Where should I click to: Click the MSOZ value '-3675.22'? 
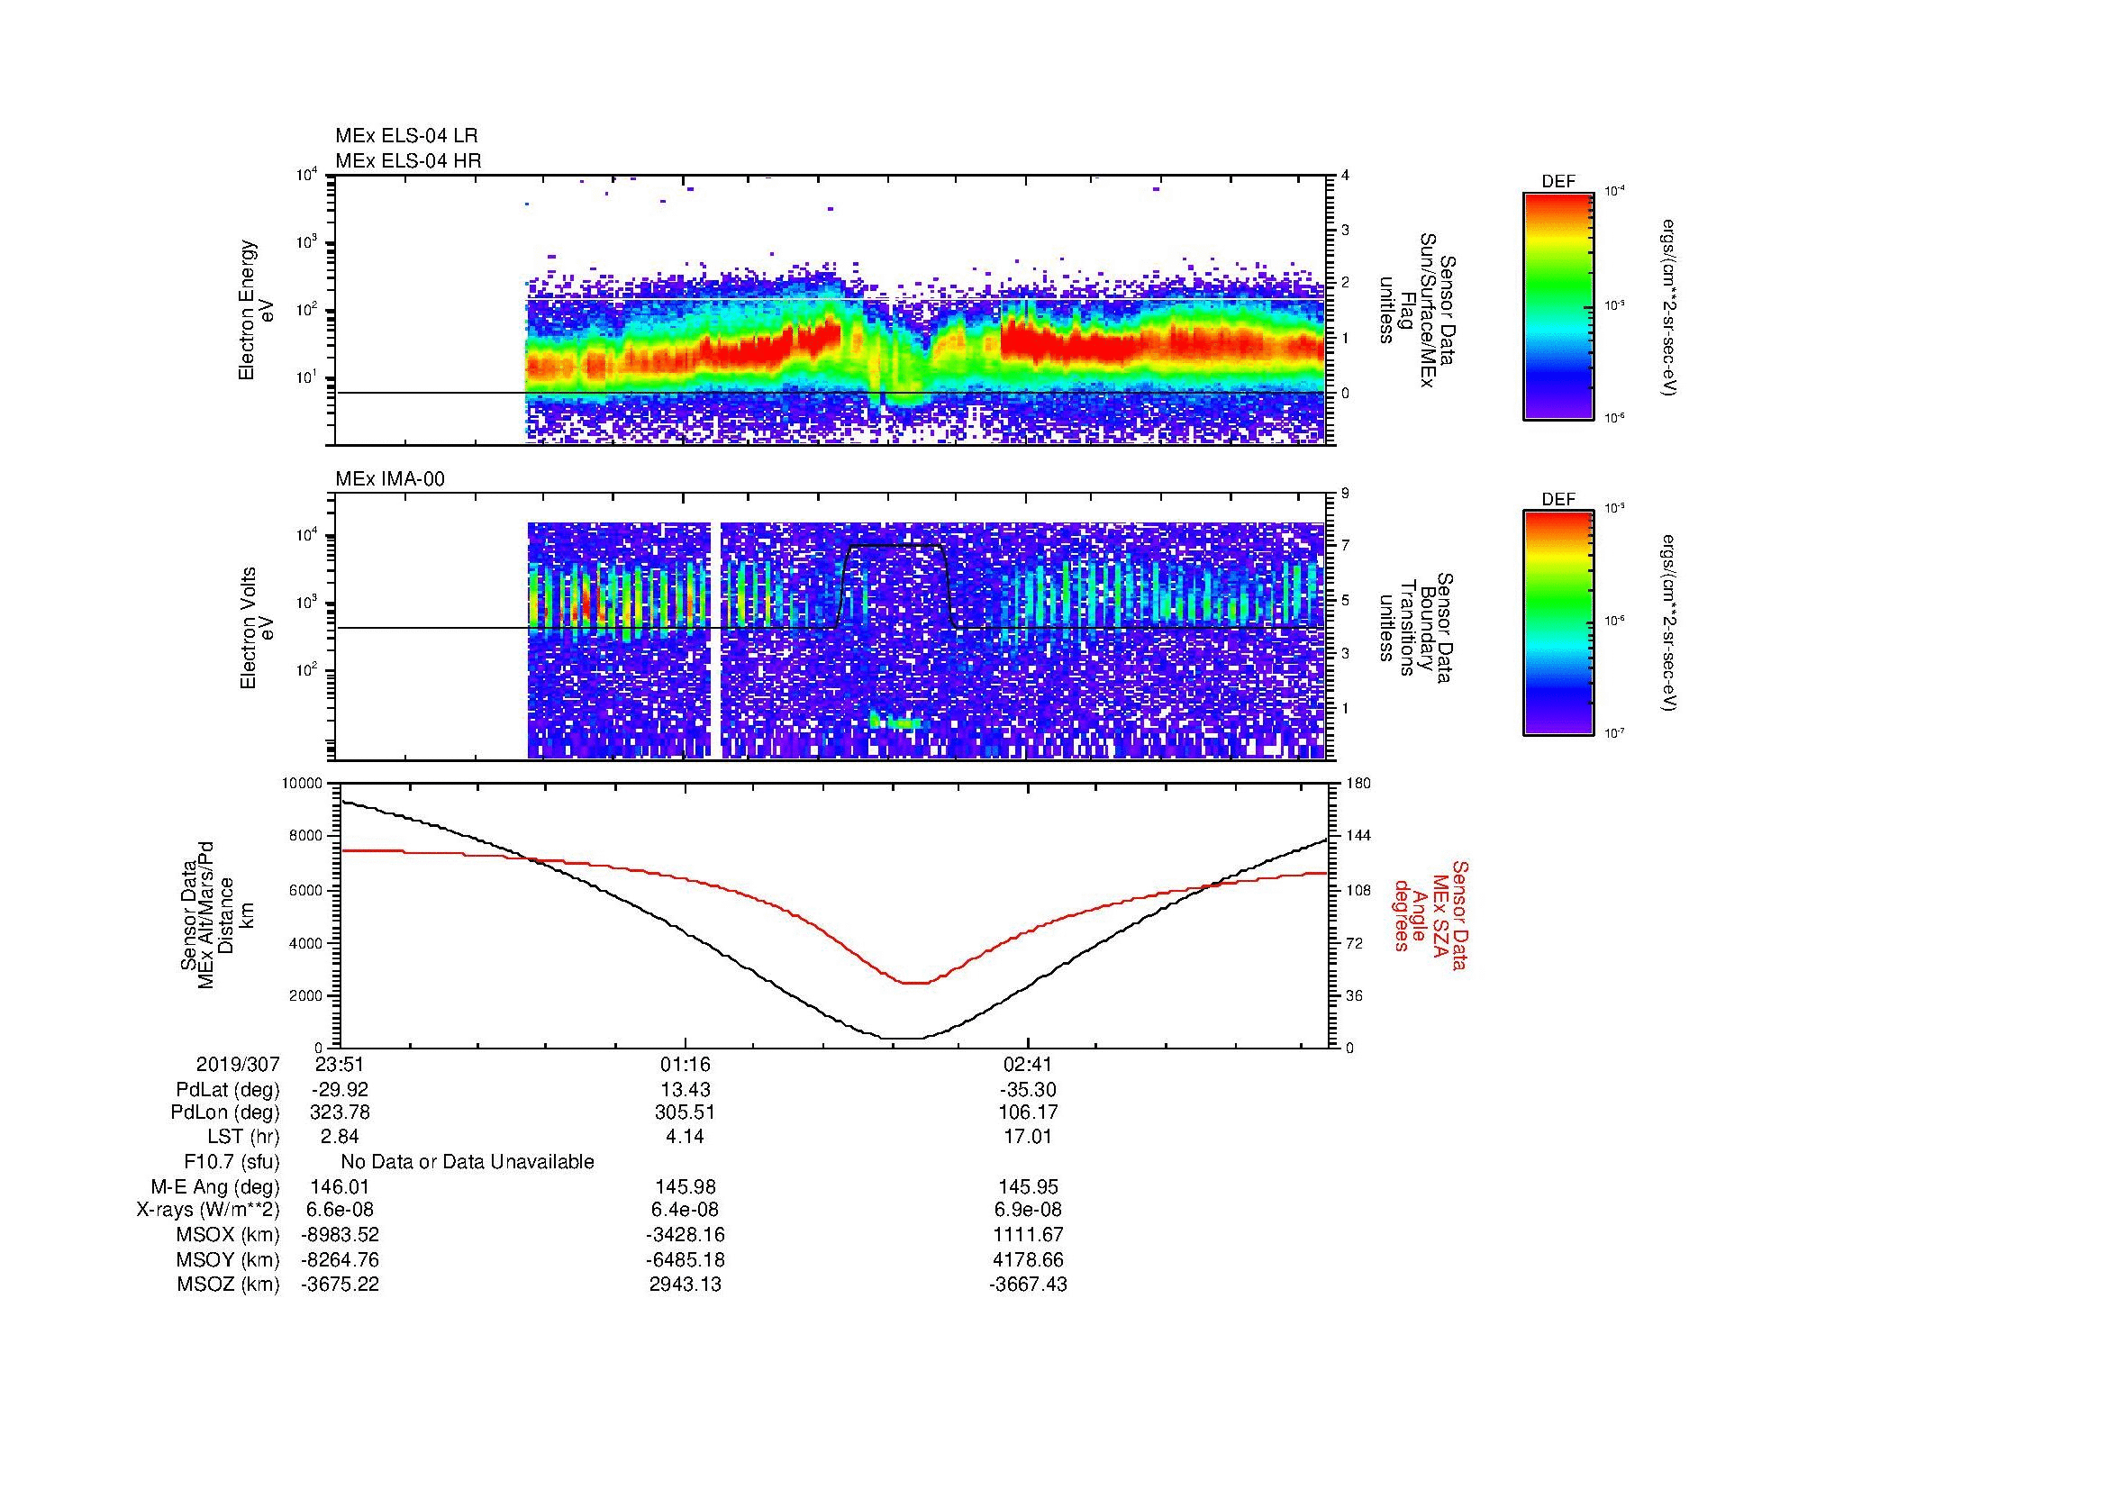[341, 1285]
